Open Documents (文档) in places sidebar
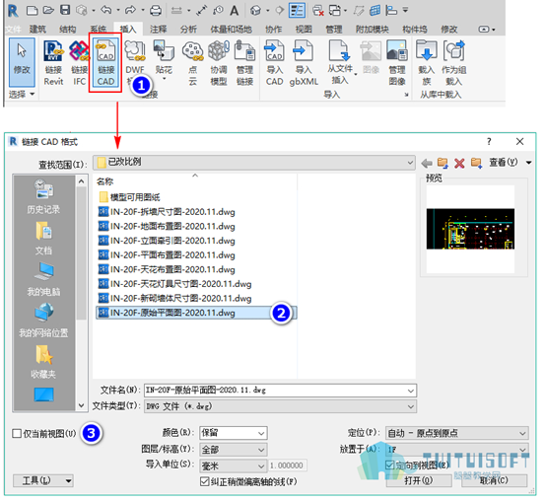The width and height of the screenshot is (546, 501). (43, 238)
